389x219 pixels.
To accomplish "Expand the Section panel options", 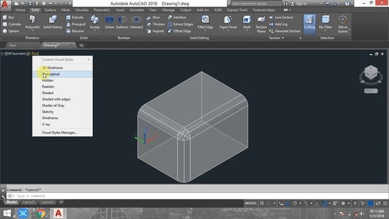I will pyautogui.click(x=277, y=38).
